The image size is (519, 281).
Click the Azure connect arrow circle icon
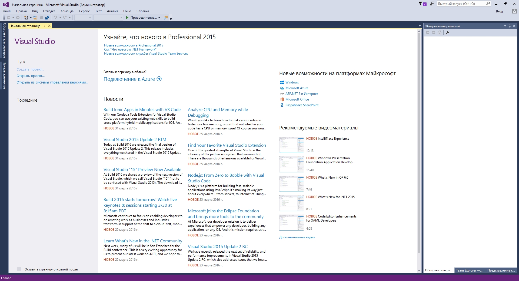[159, 79]
